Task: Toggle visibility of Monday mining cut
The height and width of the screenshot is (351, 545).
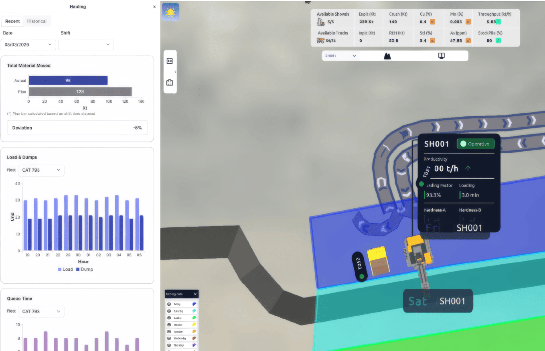Action: [169, 325]
